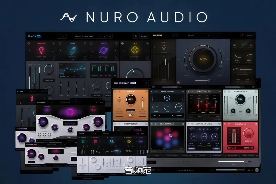Click the room reverb chat bubble icon
The width and height of the screenshot is (276, 184).
point(156,92)
